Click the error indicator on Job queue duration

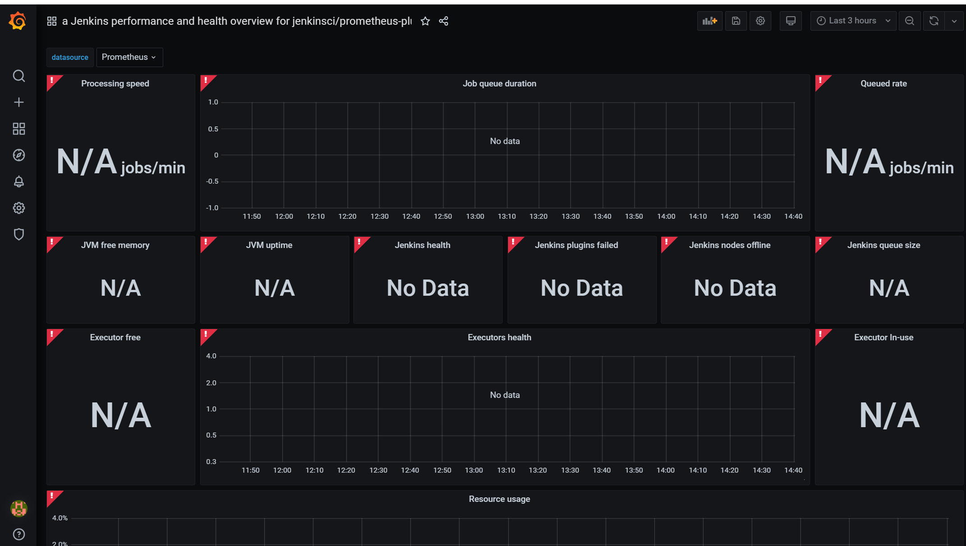(x=206, y=81)
